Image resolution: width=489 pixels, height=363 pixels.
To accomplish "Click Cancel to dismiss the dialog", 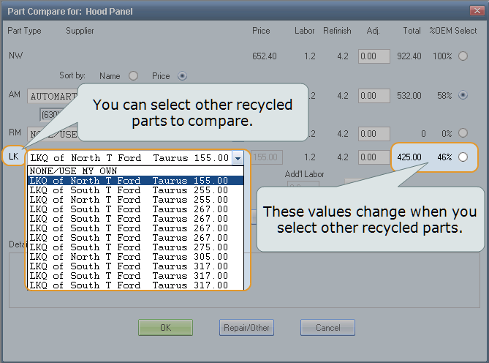I will [327, 328].
